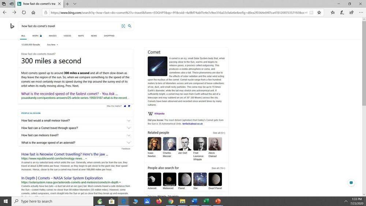Add this page to favorites star
Image resolution: width=366 pixels, height=206 pixels.
pos(319,12)
